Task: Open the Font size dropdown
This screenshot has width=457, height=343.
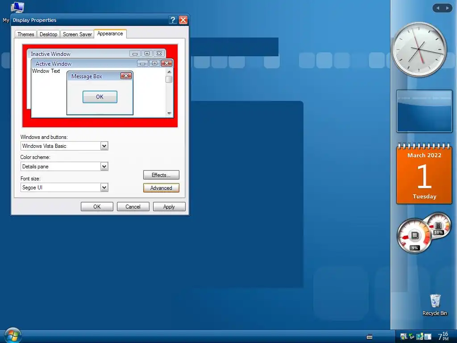Action: (x=104, y=187)
